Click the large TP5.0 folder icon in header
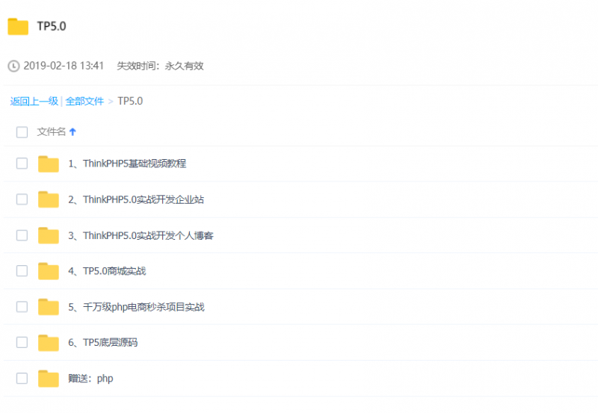Screen dimensions: 598x413 (18, 26)
